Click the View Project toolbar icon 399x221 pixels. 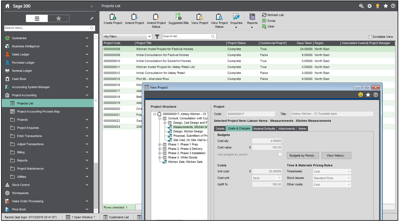tap(199, 17)
